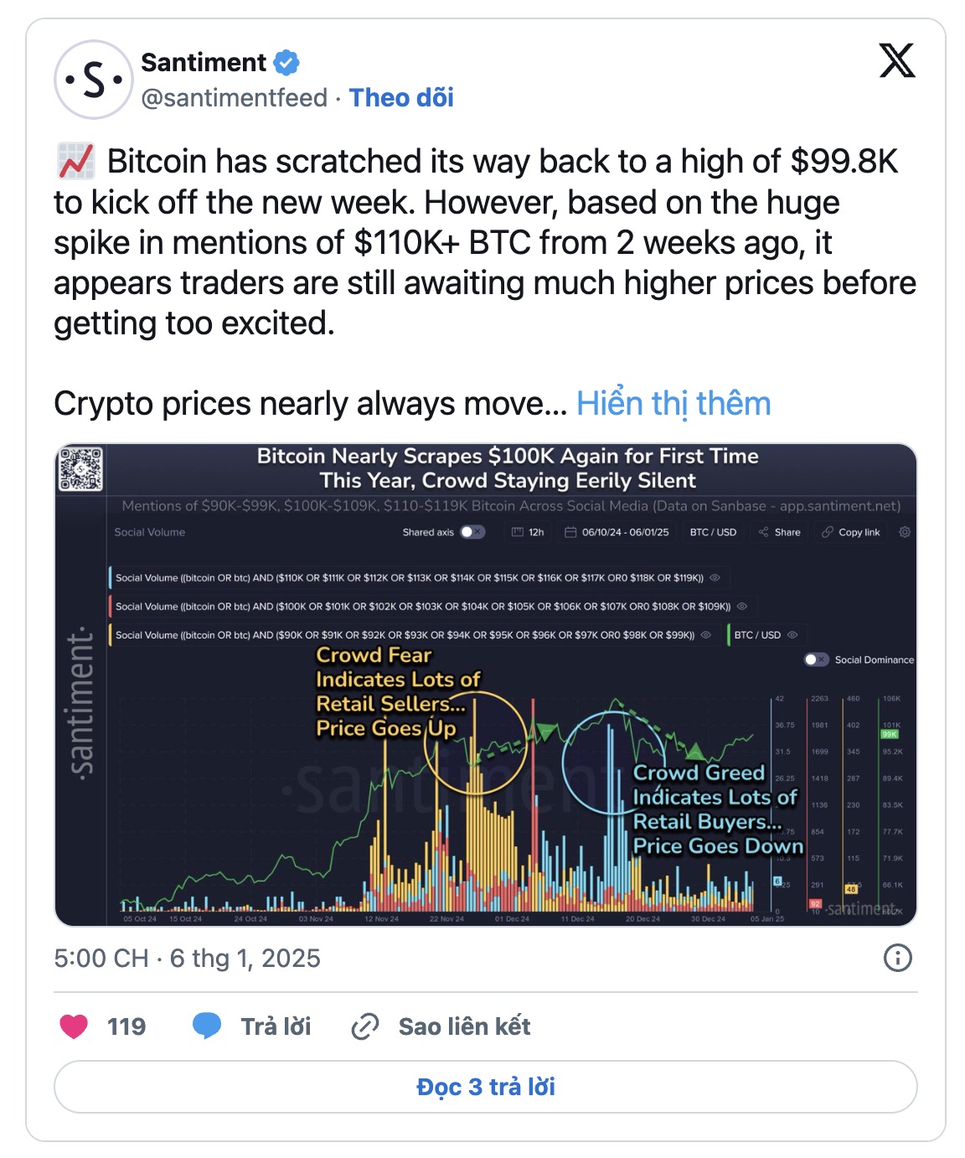This screenshot has height=1158, width=965.
Task: Open the tweet info circle icon
Action: tap(898, 958)
